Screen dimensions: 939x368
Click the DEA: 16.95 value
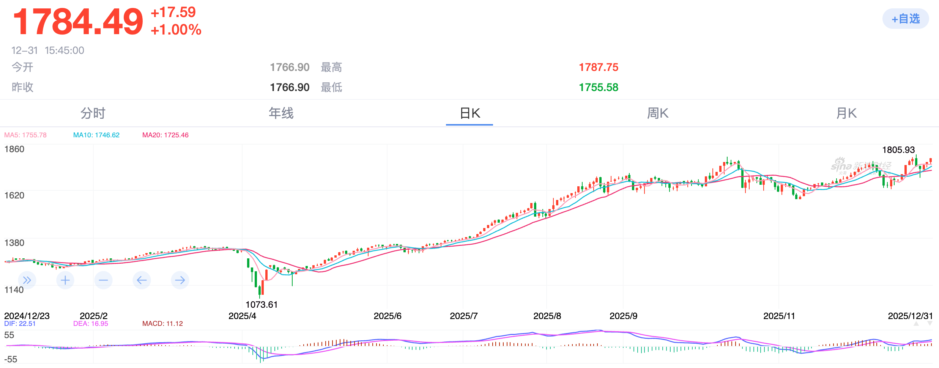(91, 324)
